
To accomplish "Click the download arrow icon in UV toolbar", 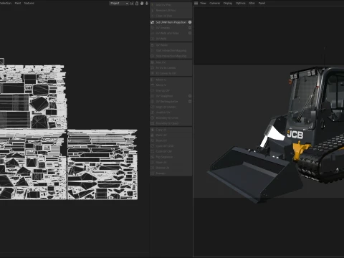I will click(x=147, y=3).
